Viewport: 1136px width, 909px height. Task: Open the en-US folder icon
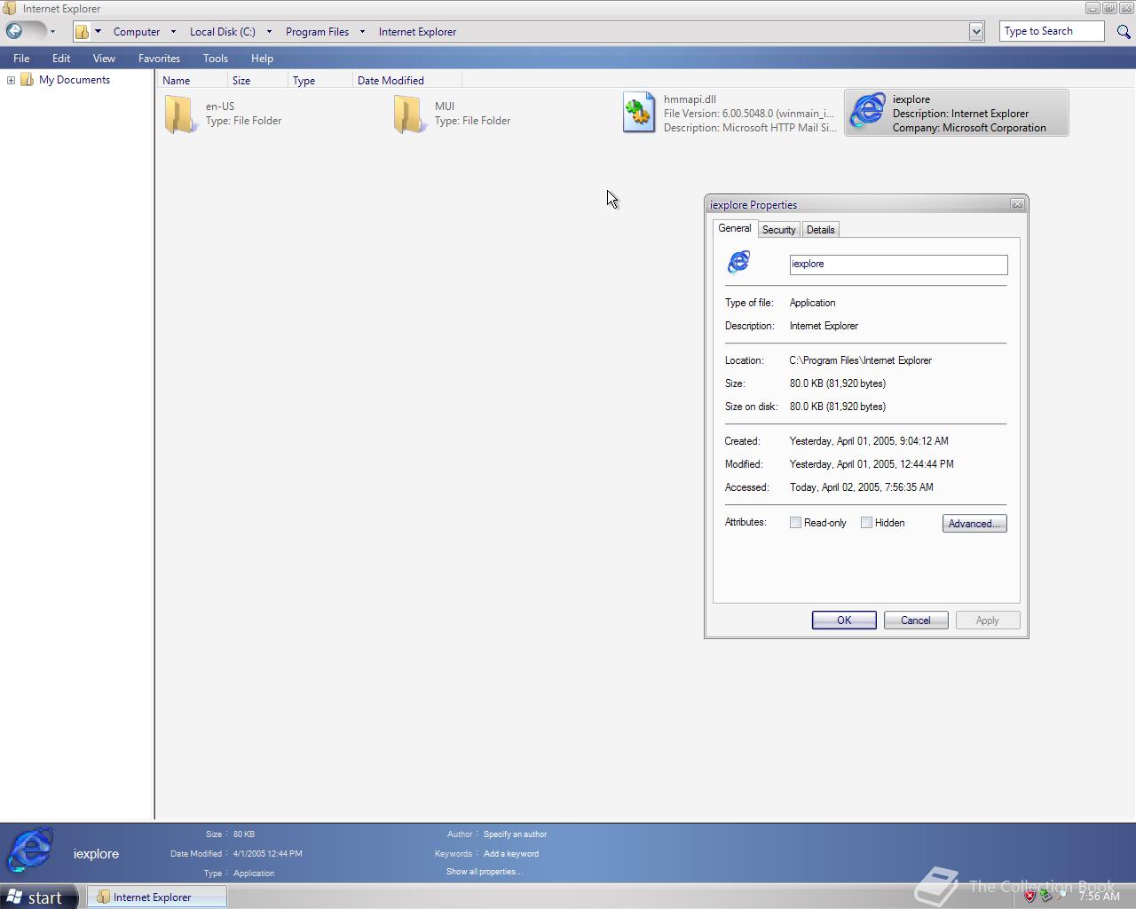pyautogui.click(x=180, y=115)
